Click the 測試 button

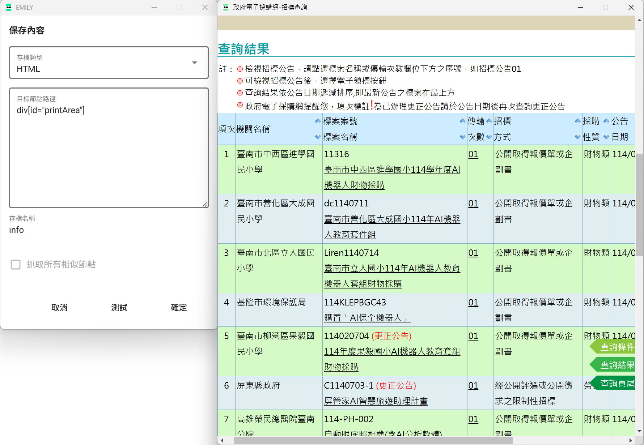tap(119, 308)
